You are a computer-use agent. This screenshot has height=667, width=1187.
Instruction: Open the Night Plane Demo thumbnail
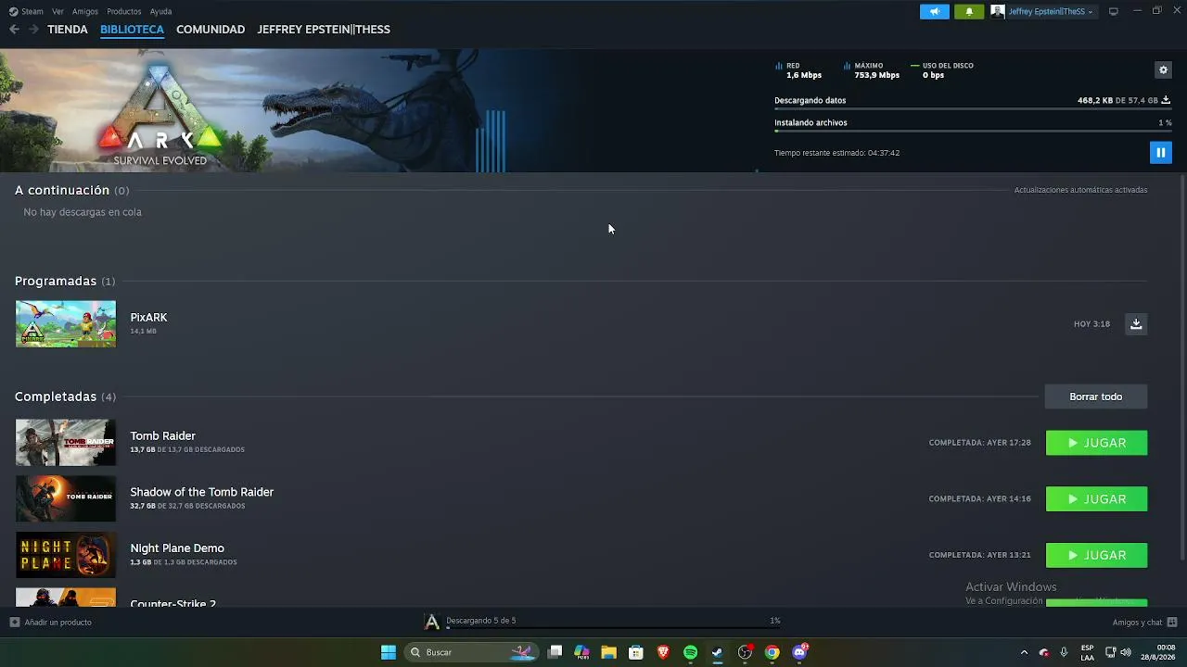66,555
